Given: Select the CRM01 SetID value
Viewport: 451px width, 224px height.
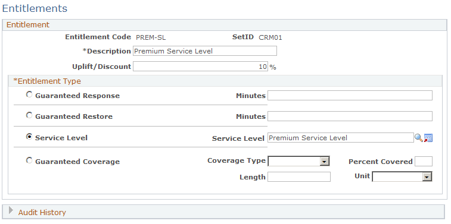Looking at the screenshot, I should pyautogui.click(x=270, y=37).
